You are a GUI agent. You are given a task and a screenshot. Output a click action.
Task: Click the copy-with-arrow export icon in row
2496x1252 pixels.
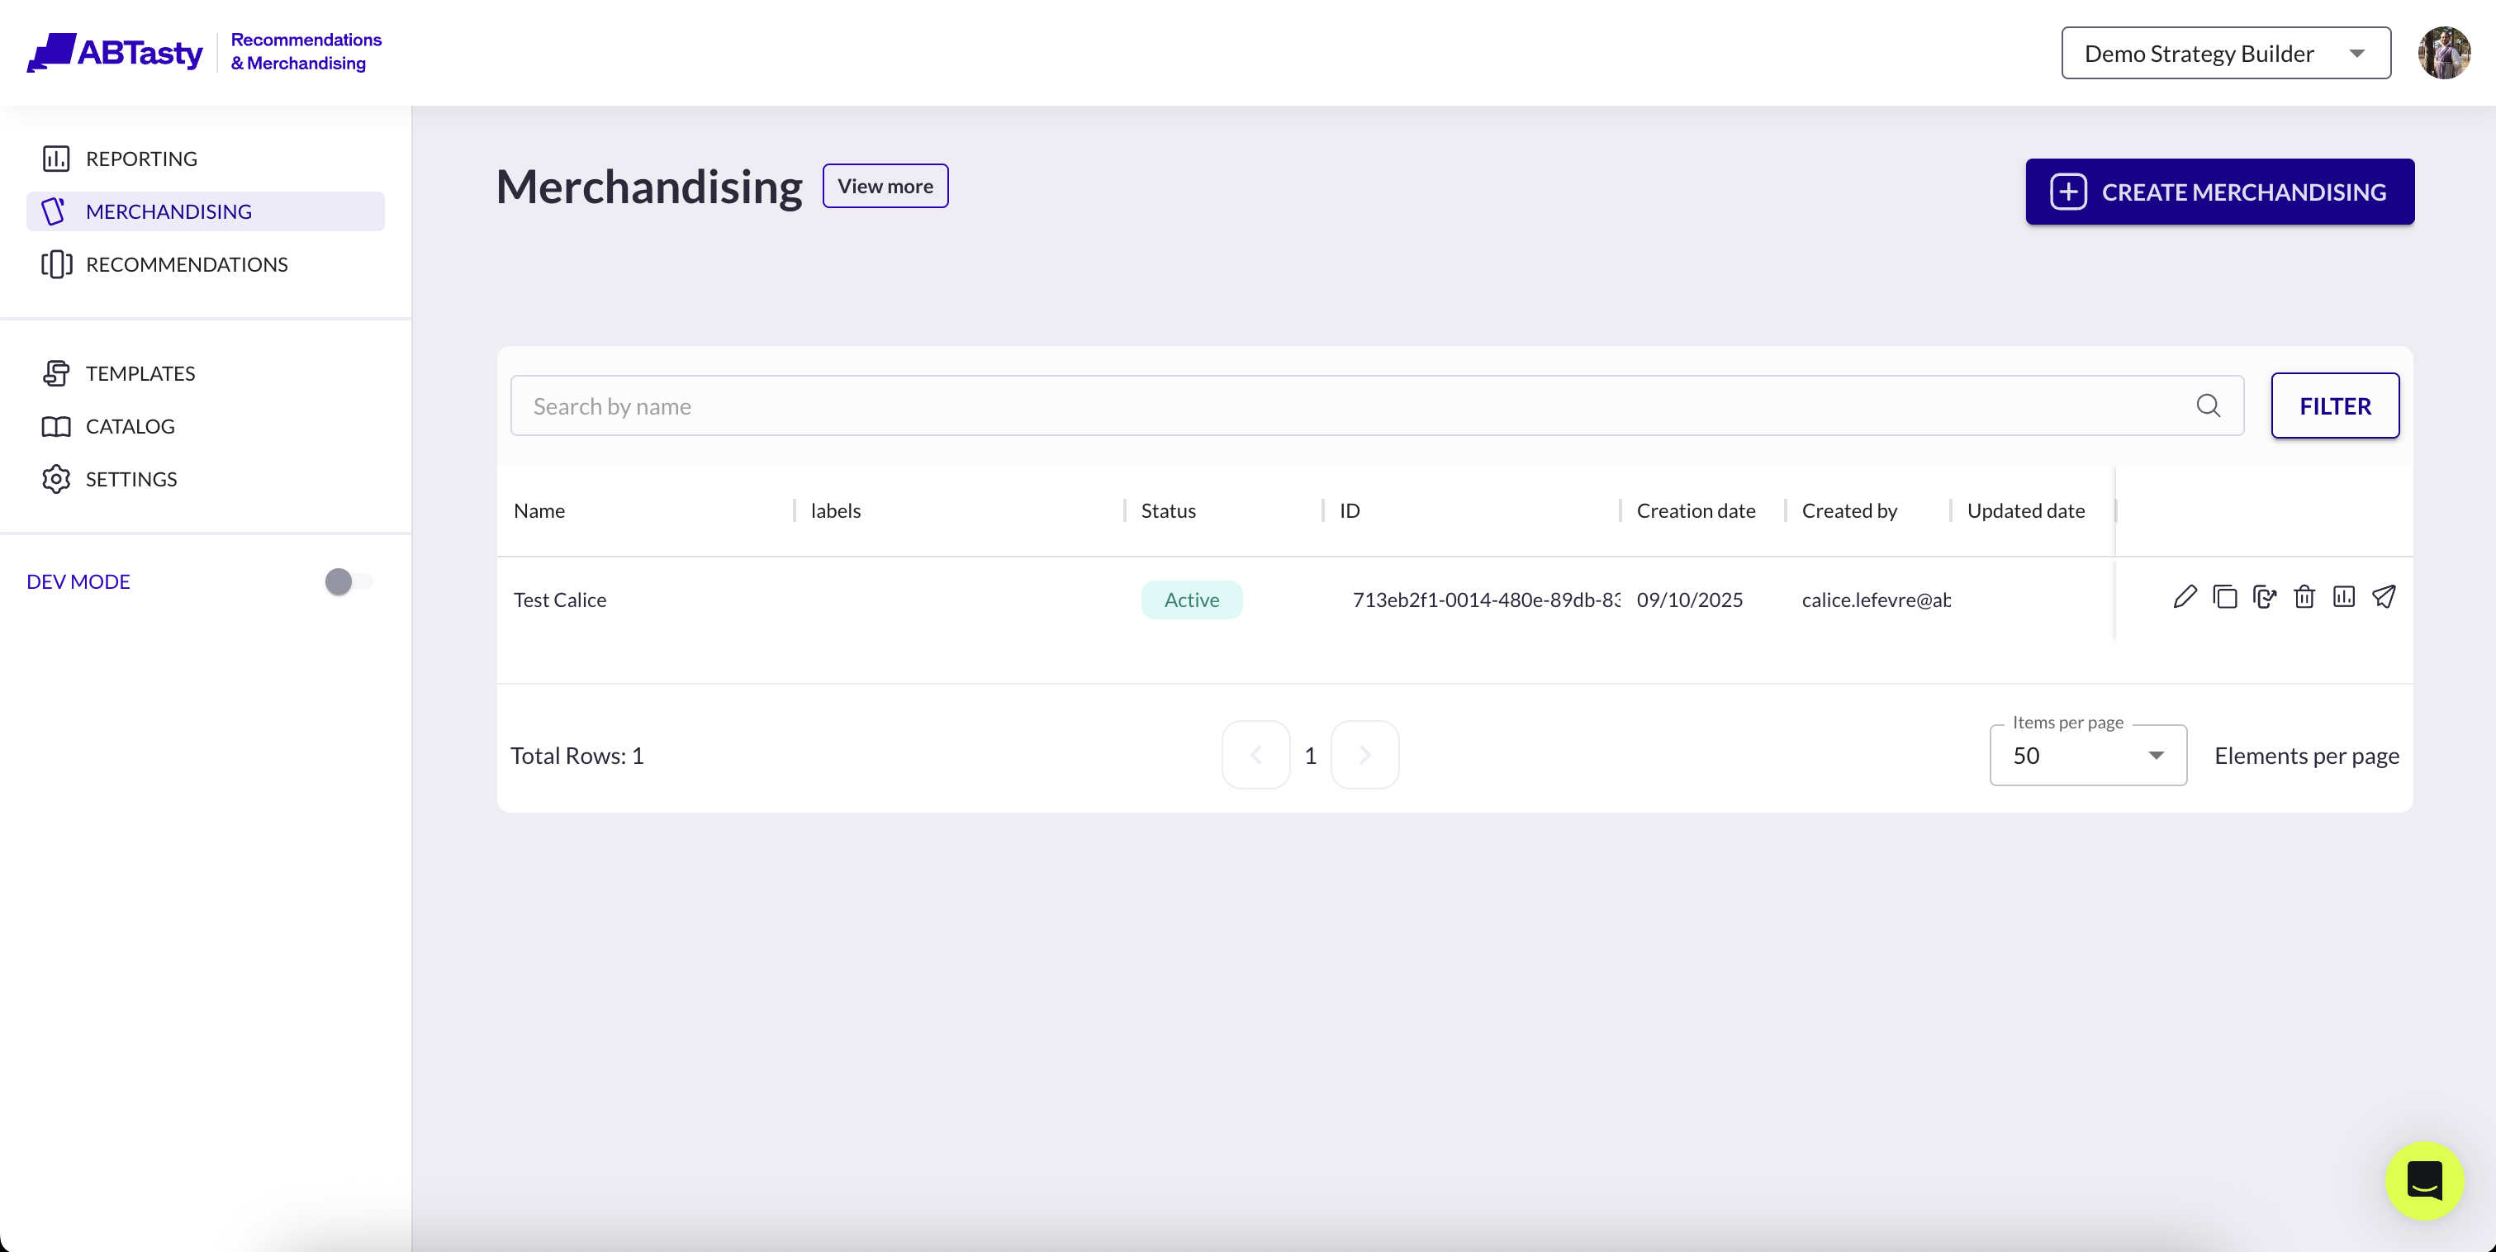2265,597
